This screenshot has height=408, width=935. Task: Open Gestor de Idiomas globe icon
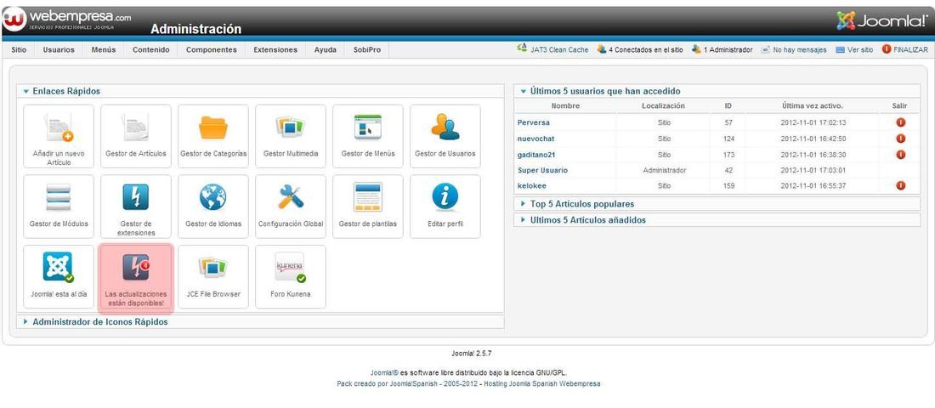pyautogui.click(x=212, y=207)
